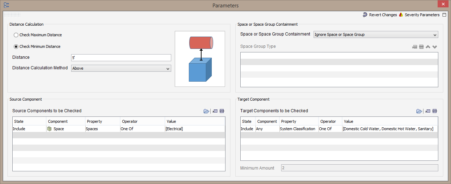Viewport: 451px width, 184px height.
Task: Select Check Minimum Distance option
Action: [37, 46]
